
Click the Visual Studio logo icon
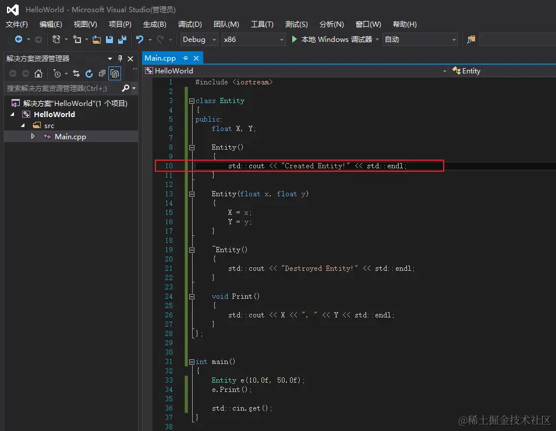[x=13, y=9]
